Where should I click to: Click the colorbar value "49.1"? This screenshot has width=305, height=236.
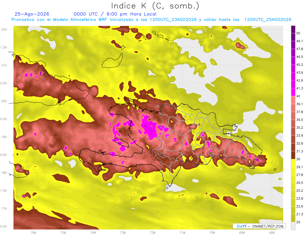pyautogui.click(x=300, y=41)
